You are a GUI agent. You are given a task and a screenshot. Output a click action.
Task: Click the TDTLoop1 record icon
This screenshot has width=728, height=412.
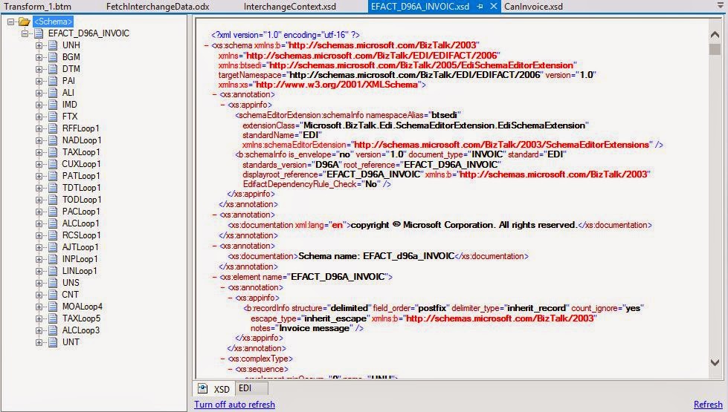coord(53,188)
